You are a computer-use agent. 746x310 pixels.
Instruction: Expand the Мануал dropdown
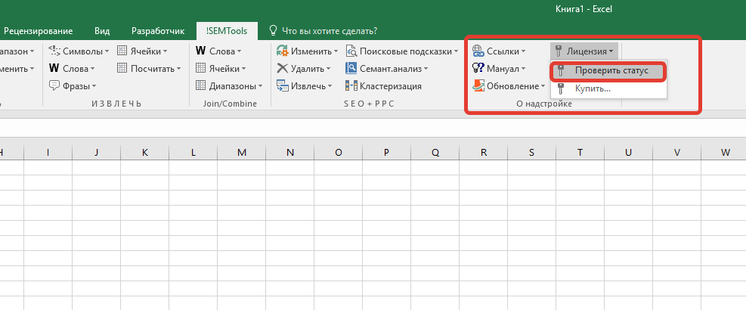(523, 69)
